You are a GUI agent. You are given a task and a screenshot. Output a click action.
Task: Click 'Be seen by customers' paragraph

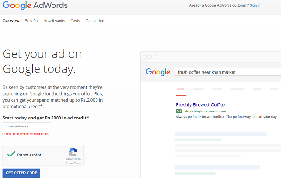click(52, 97)
